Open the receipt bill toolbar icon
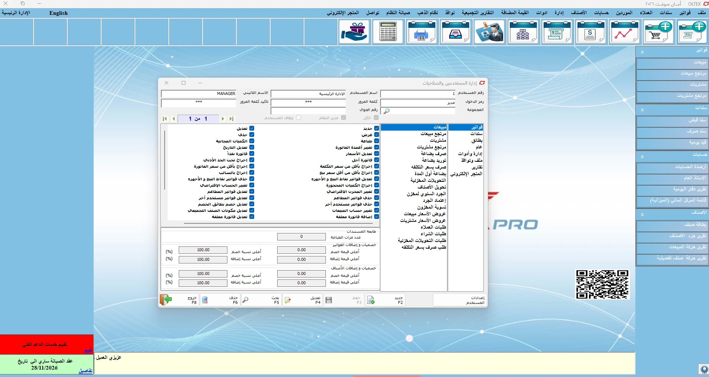Viewport: 709px width, 377px height. [x=557, y=32]
